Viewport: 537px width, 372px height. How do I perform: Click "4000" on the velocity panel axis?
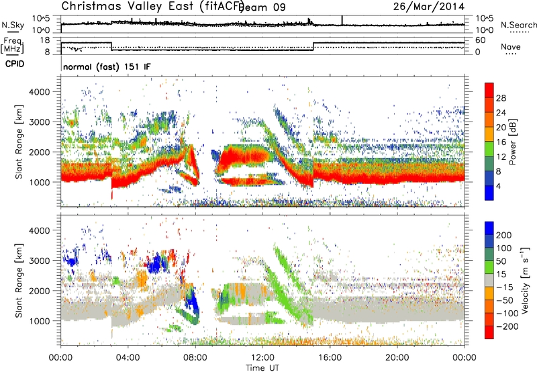(x=40, y=230)
